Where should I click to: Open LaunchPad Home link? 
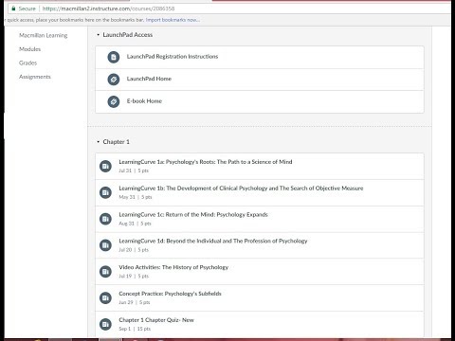click(149, 79)
